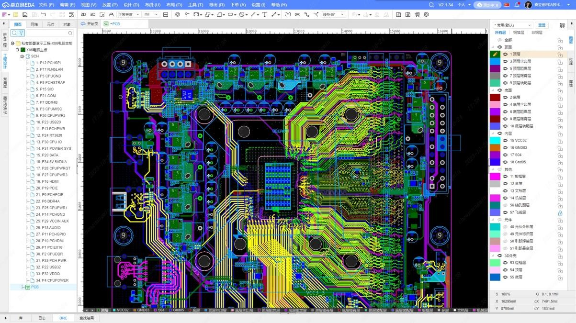576x323 pixels.
Task: Open the gear settings icon in toolbar
Action: [x=426, y=14]
